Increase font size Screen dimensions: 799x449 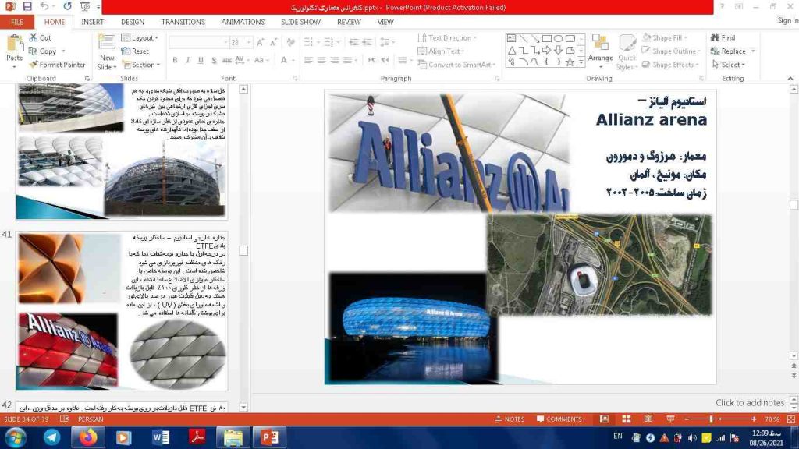pyautogui.click(x=261, y=42)
